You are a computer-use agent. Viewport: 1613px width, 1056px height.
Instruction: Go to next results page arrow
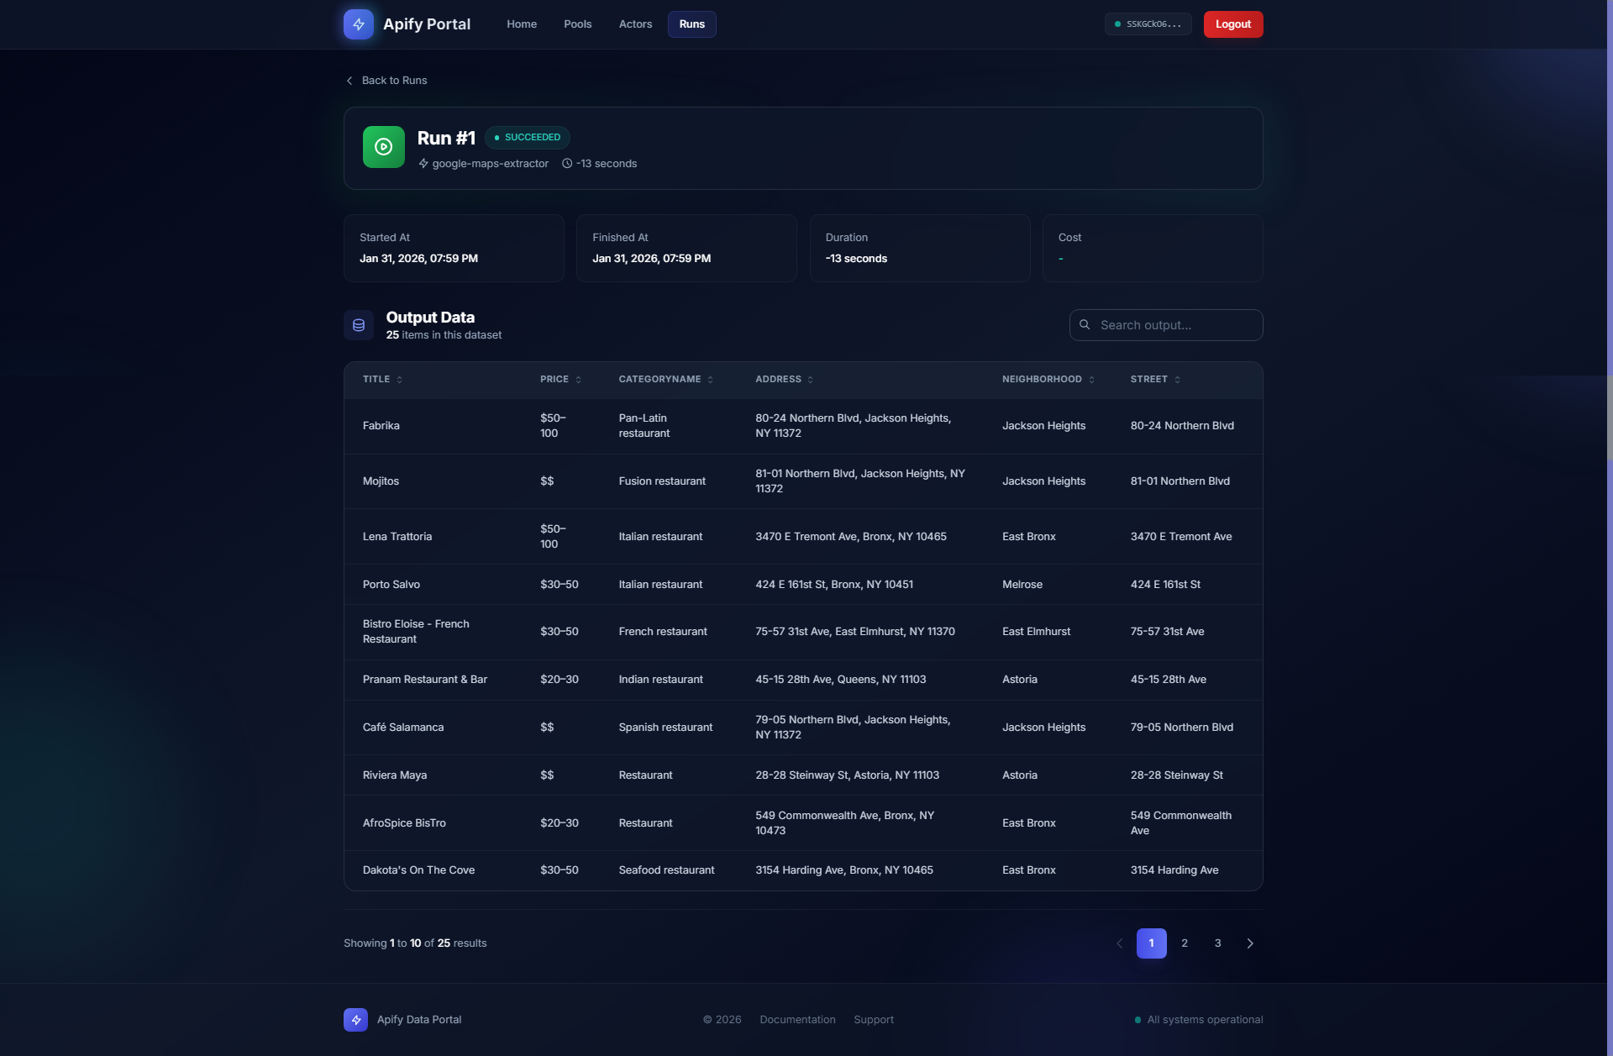(x=1250, y=943)
